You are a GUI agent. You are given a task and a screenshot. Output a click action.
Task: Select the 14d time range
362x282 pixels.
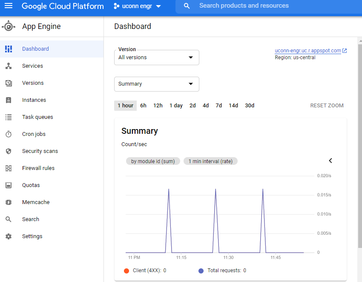[233, 106]
